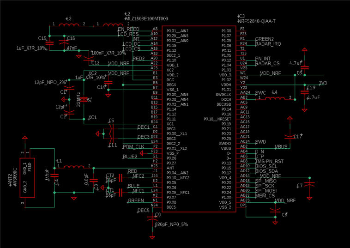Select the L1 inductor on the antenna line
This screenshot has height=248, width=350.
[x=74, y=167]
